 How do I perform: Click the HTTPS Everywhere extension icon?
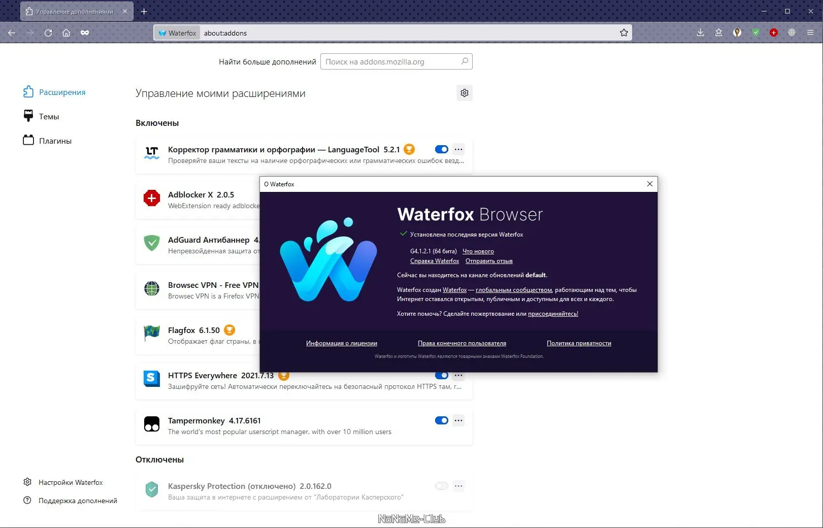tap(152, 379)
